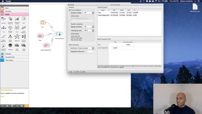
Task: Add the AdaBoost widget
Action: 17,37
